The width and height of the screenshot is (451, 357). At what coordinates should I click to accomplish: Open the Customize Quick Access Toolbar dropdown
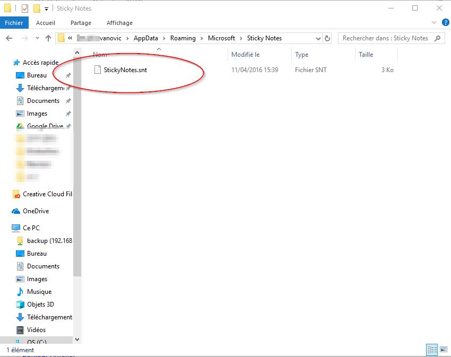(x=46, y=9)
